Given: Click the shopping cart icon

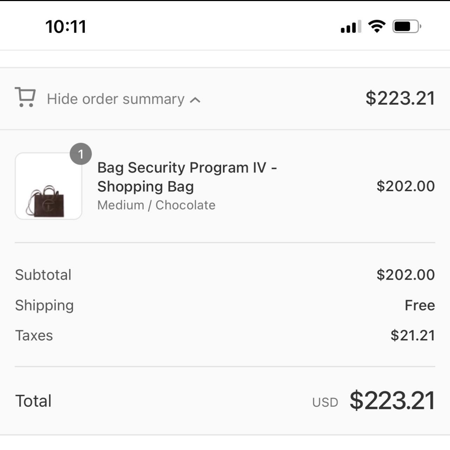Looking at the screenshot, I should pos(25,98).
